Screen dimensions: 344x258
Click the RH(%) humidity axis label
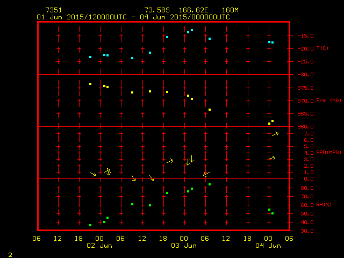tap(322, 205)
